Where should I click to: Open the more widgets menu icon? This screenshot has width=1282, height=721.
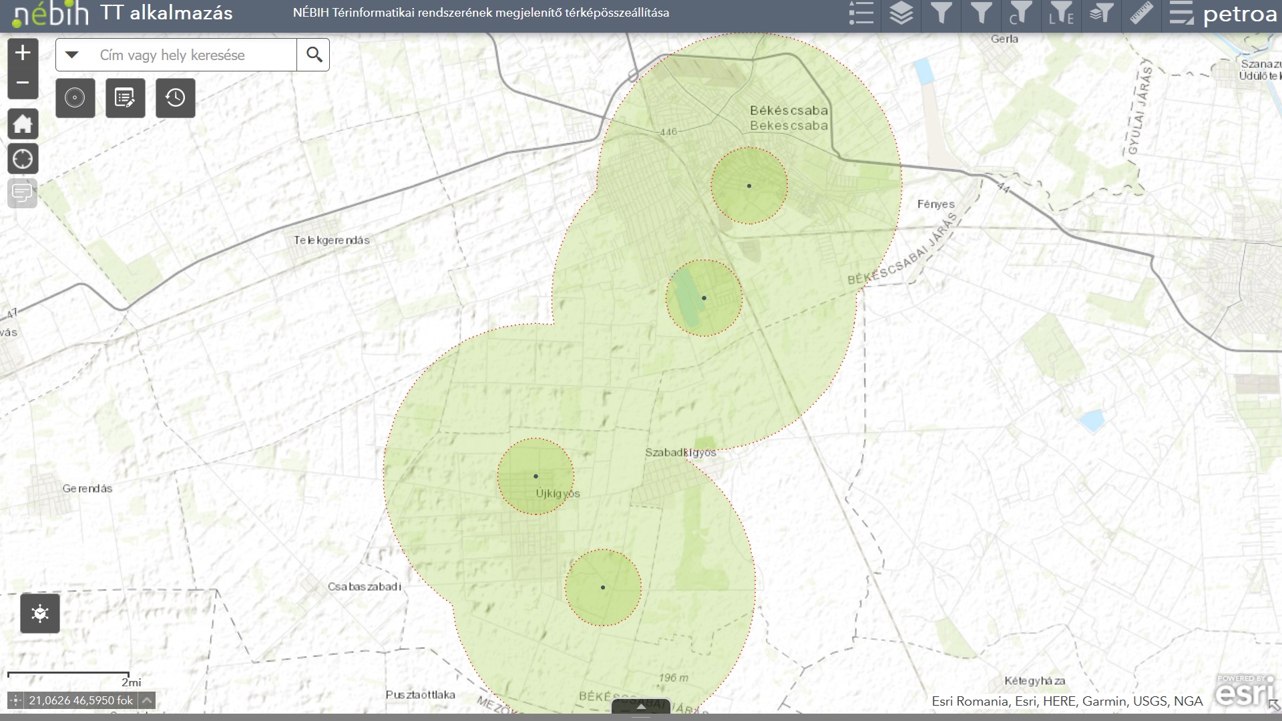(1181, 13)
